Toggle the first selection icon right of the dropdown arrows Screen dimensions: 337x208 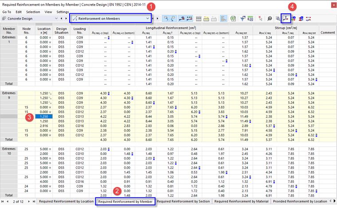[x=166, y=19]
